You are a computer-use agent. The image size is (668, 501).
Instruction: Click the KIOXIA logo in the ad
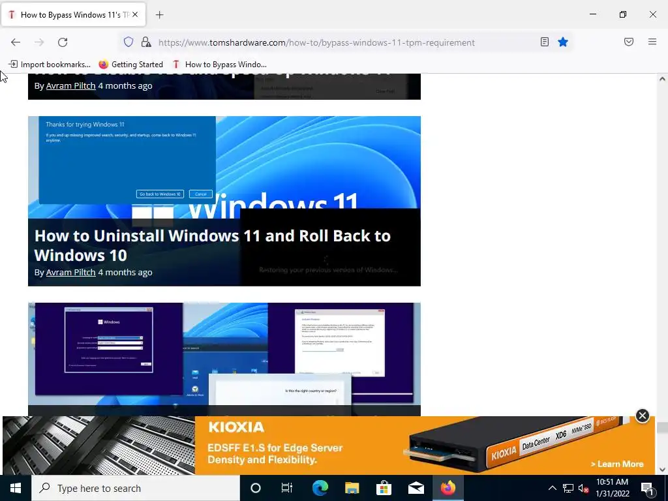coord(236,427)
